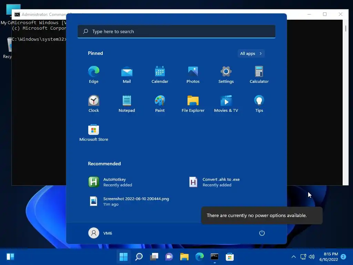This screenshot has height=265, width=353.
Task: Minimize the Command Prompt window
Action: [309, 14]
